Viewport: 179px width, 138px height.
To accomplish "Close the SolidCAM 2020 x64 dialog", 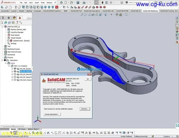I will [89, 74].
